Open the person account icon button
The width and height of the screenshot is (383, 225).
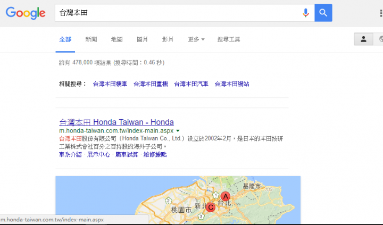click(363, 39)
